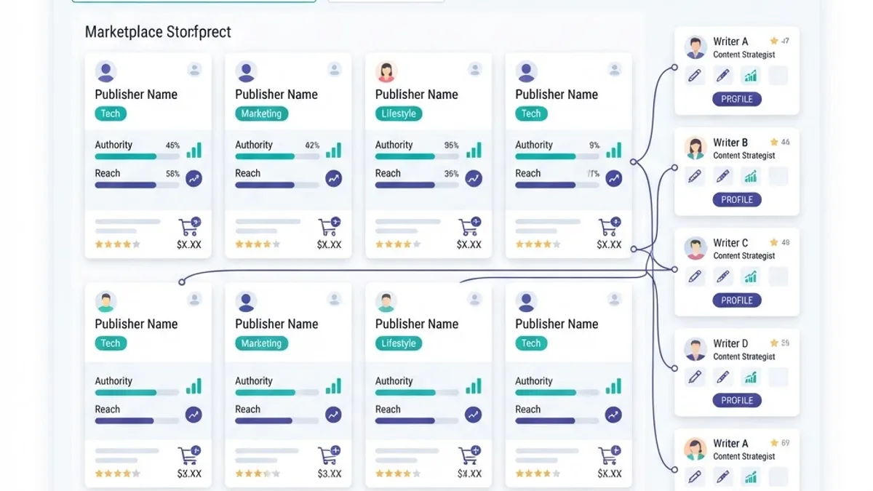Add the 46% authority Tech publisher to cart
The height and width of the screenshot is (491, 873).
[x=189, y=227]
